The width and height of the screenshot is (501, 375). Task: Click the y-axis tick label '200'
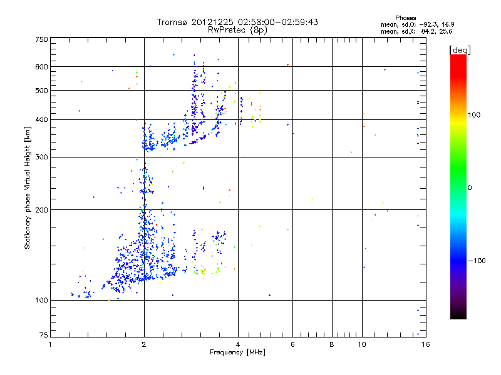click(x=41, y=210)
